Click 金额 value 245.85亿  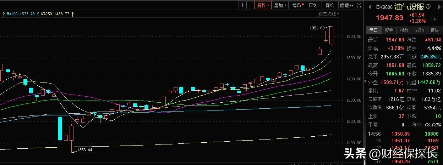(x=431, y=57)
